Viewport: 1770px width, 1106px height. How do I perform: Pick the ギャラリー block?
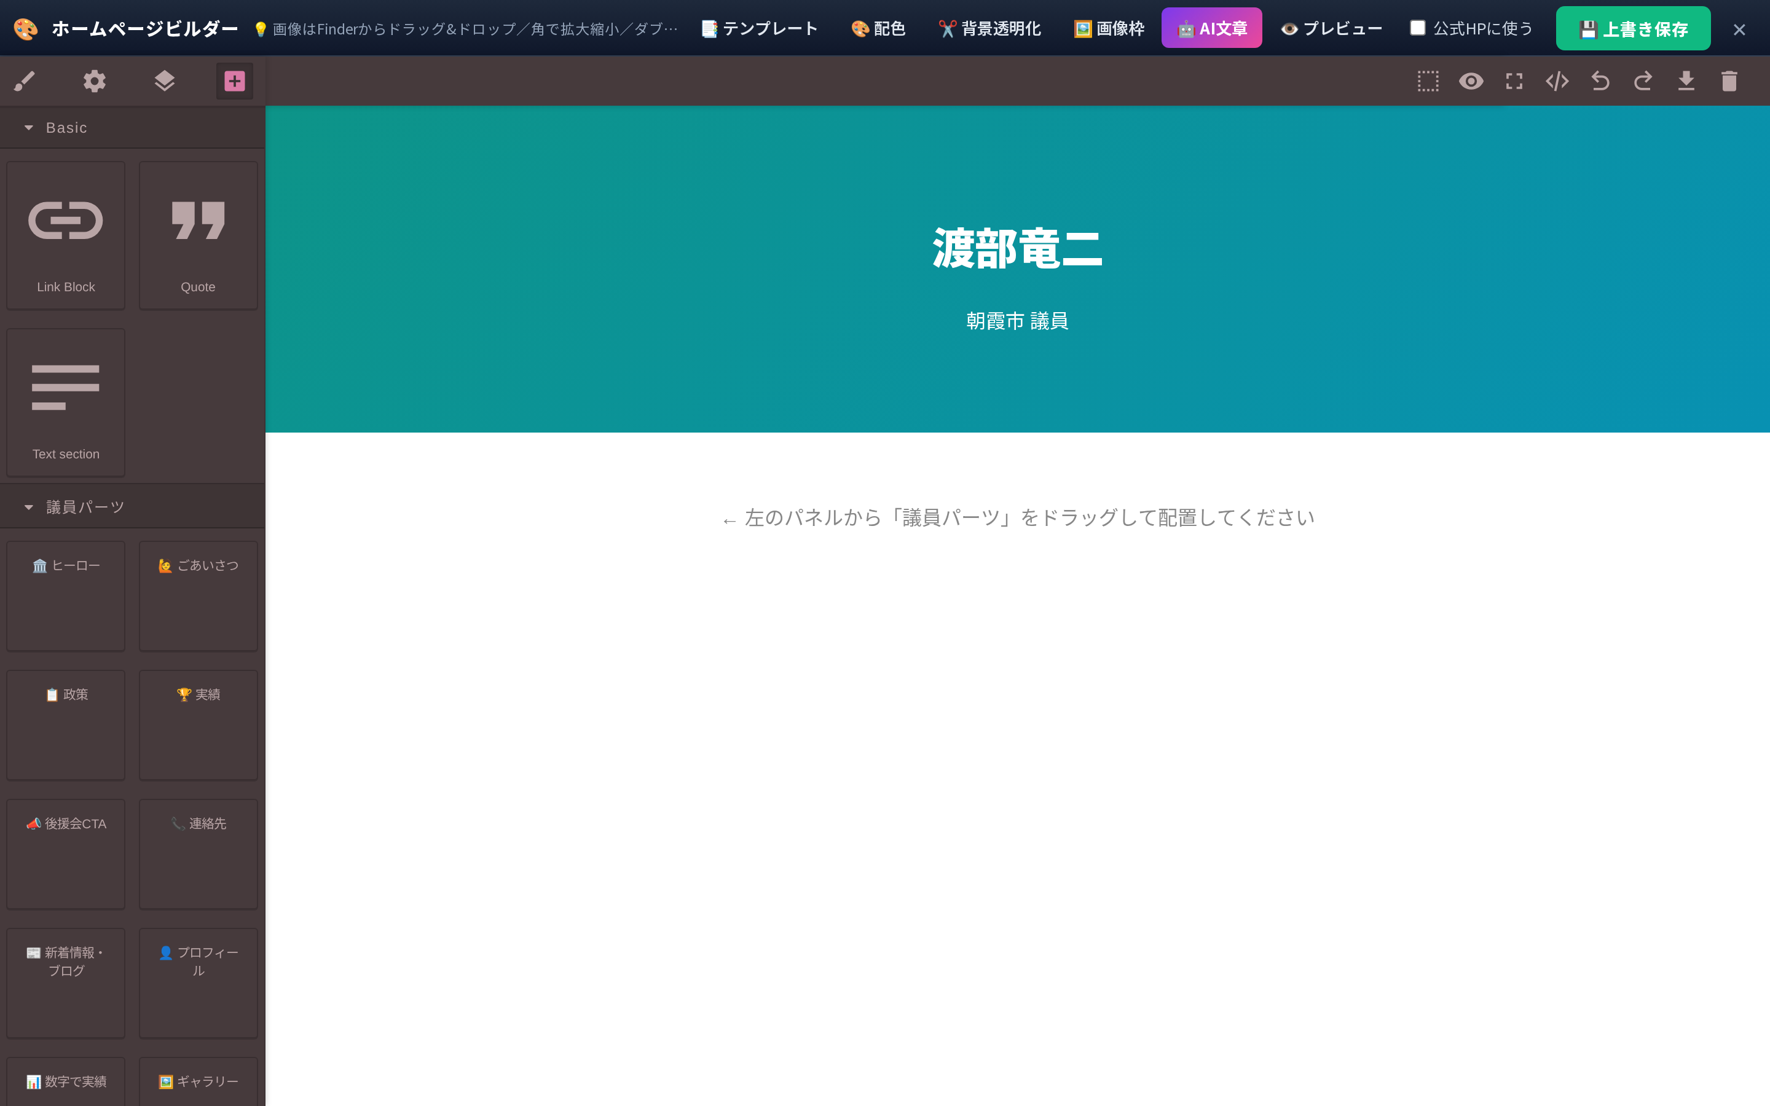pos(199,1082)
